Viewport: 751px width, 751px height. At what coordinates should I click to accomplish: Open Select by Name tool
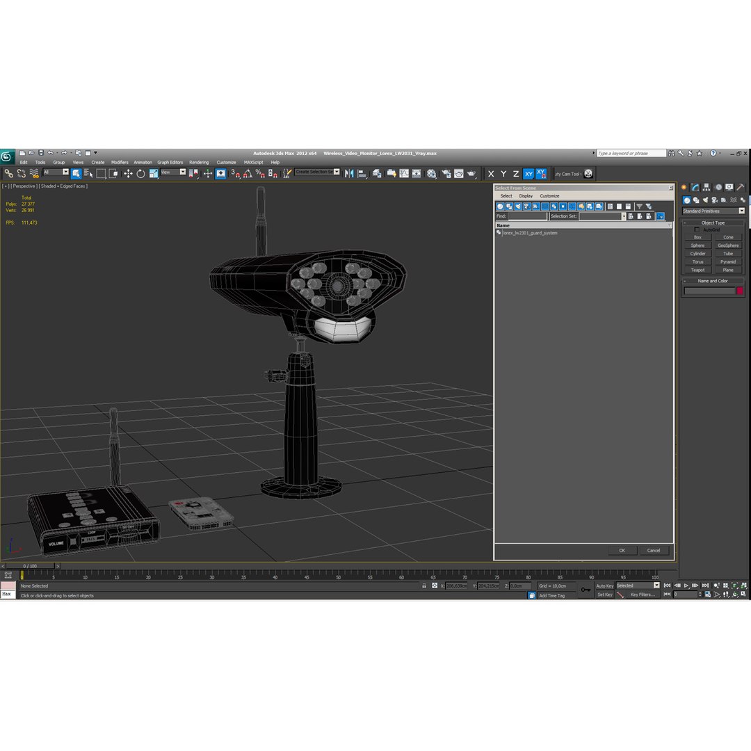coord(88,173)
